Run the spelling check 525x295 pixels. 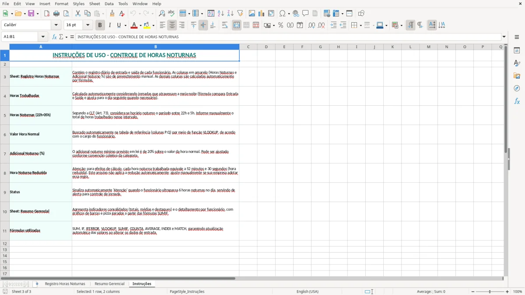[171, 14]
